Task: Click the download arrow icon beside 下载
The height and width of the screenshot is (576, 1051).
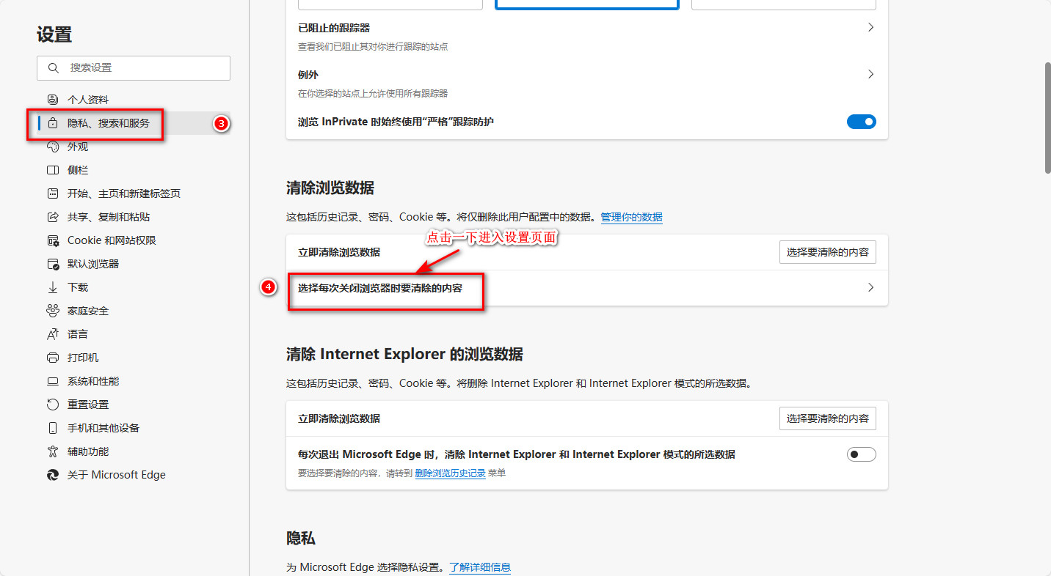Action: point(52,287)
